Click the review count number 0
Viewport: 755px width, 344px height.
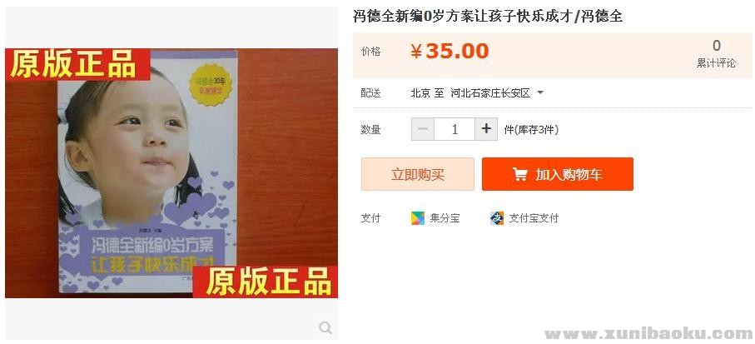pos(717,46)
